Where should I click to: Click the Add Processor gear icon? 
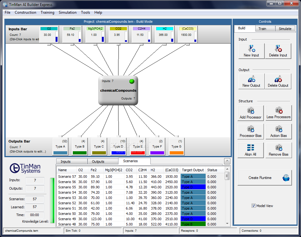250,111
